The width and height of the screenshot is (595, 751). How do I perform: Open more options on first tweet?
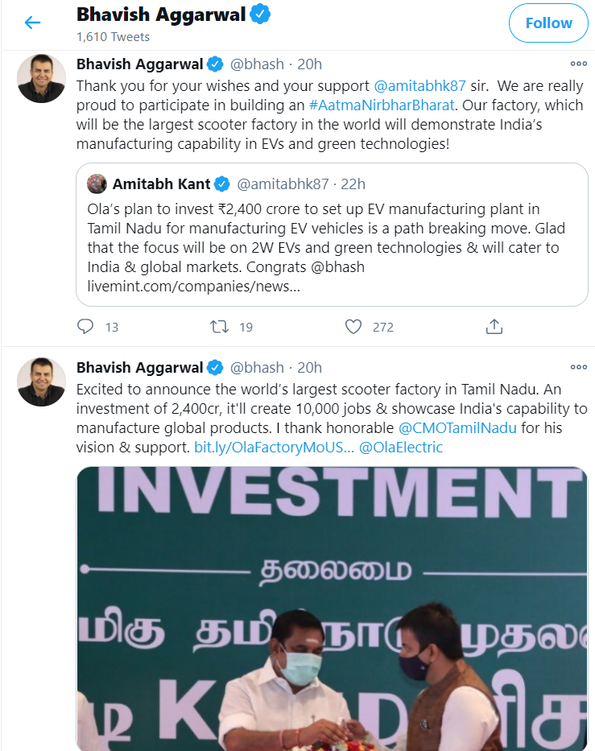[x=578, y=64]
